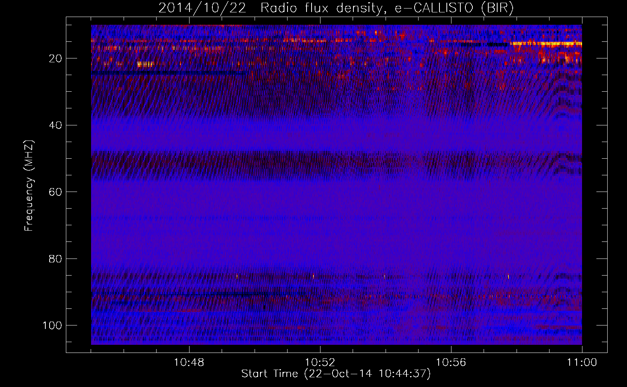627x387 pixels.
Task: Click the 80 MHz frequency tick label
Action: coord(56,259)
